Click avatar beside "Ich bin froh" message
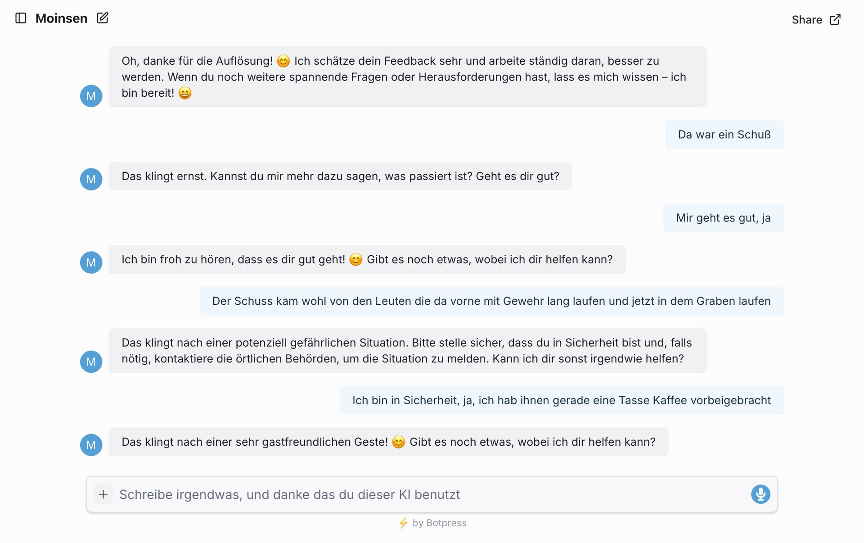The width and height of the screenshot is (864, 543). point(91,262)
